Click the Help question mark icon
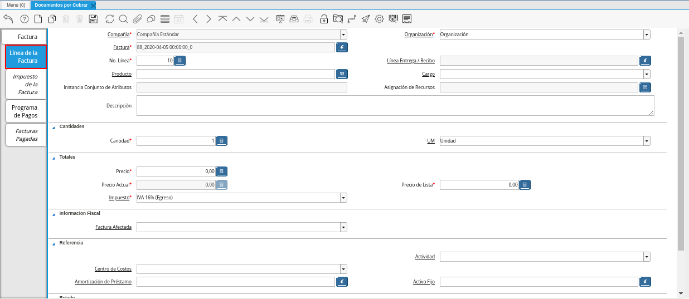The width and height of the screenshot is (689, 299). pos(25,19)
